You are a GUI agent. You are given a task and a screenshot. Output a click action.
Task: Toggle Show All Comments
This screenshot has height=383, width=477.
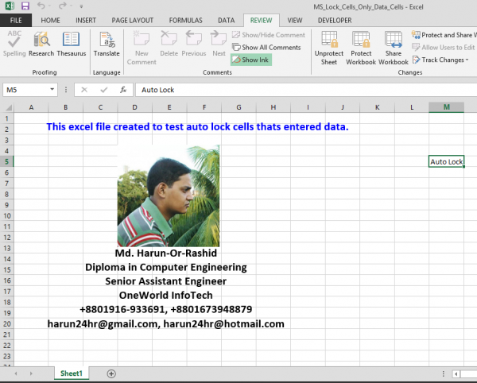(266, 48)
